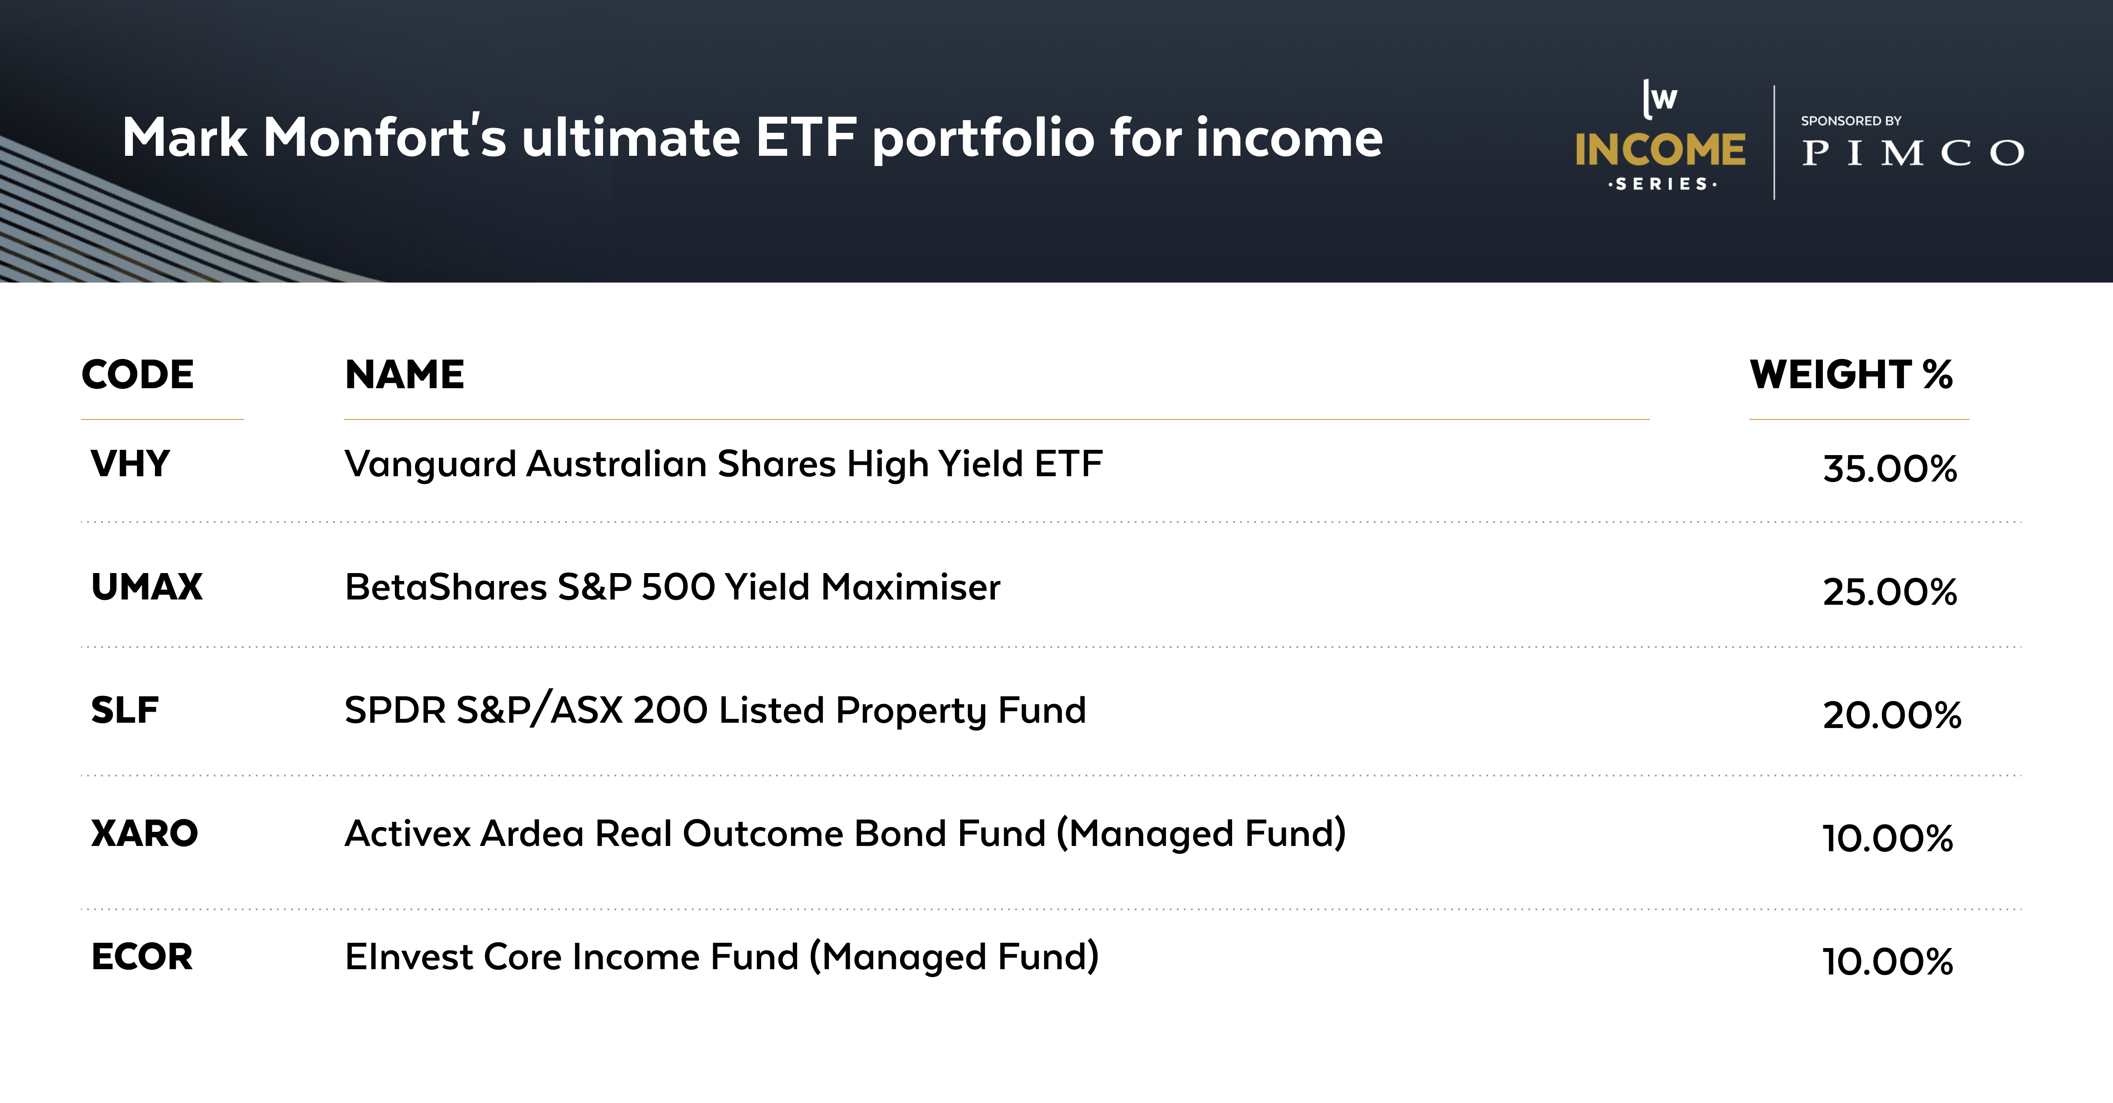This screenshot has width=2113, height=1103.
Task: Click the 'Sponsored by' label text
Action: [1851, 121]
